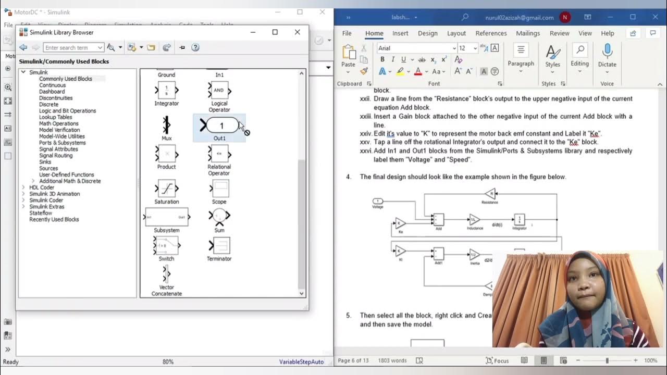Screen dimensions: 667x375
Task: Click the pin icon in Library Browser
Action: pos(182,47)
